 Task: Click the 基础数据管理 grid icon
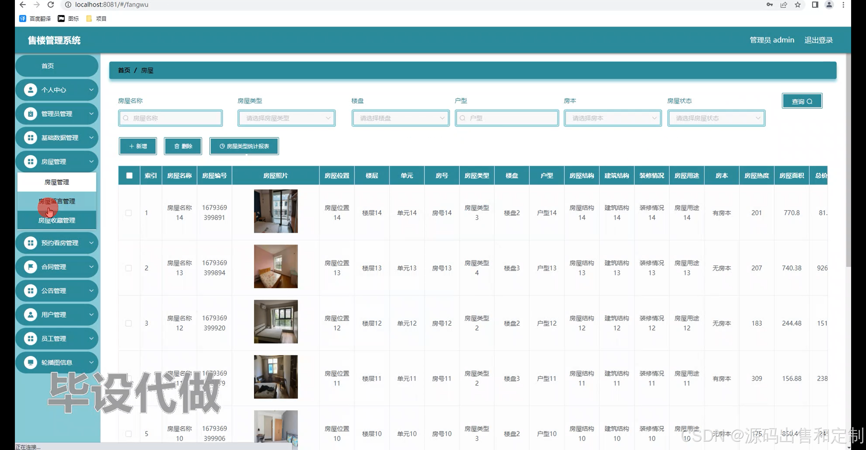30,138
